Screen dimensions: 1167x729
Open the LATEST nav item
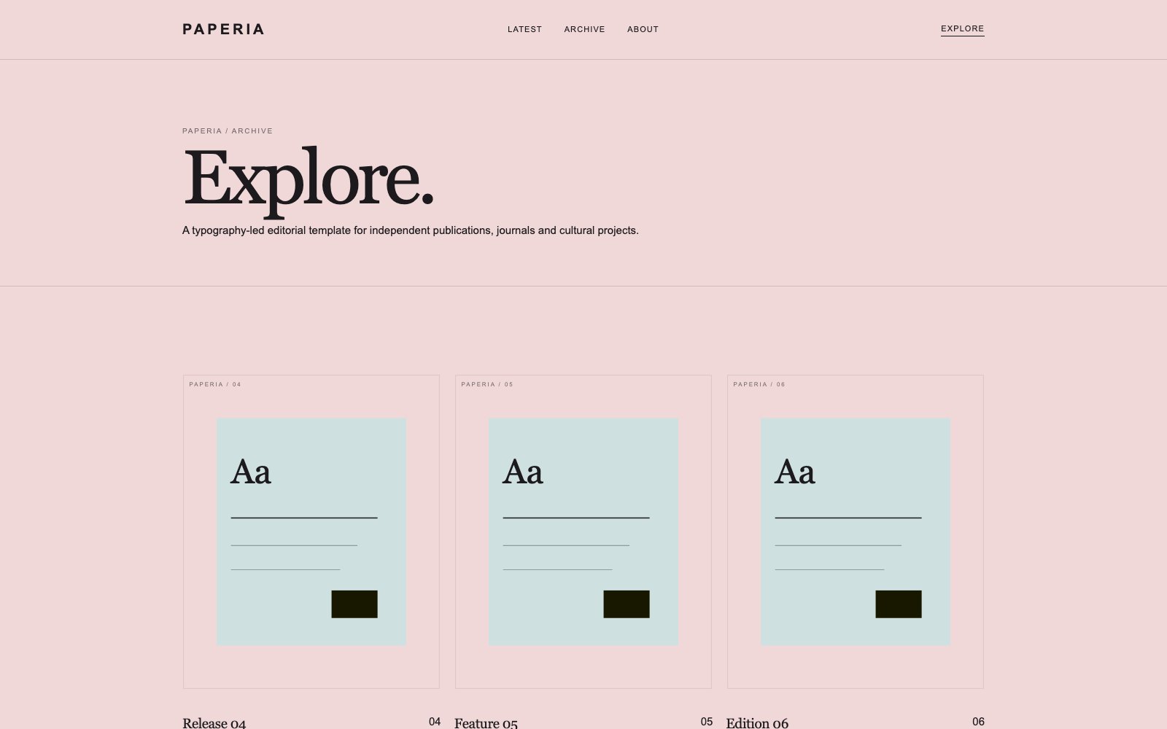click(524, 29)
